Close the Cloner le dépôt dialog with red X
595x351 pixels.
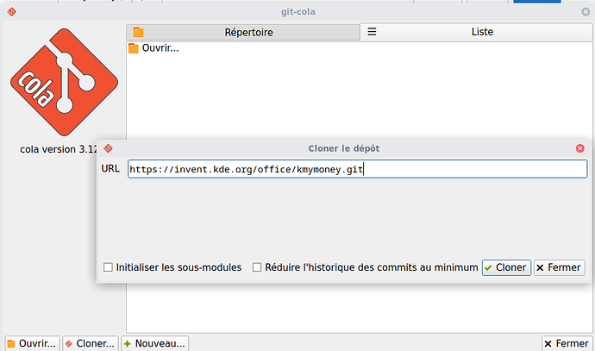coord(579,148)
